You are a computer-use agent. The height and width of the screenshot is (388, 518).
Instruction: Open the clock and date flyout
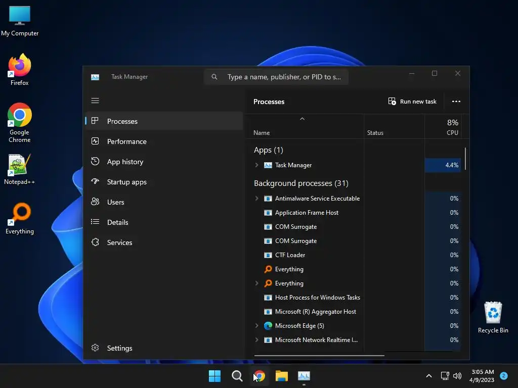click(x=482, y=376)
